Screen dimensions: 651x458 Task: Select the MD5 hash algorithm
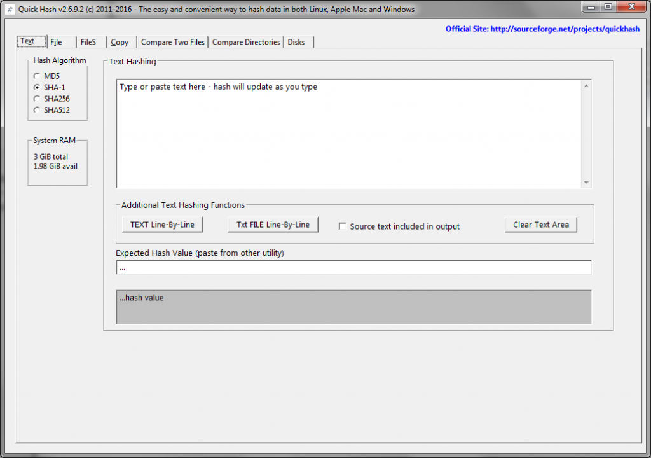click(x=37, y=76)
